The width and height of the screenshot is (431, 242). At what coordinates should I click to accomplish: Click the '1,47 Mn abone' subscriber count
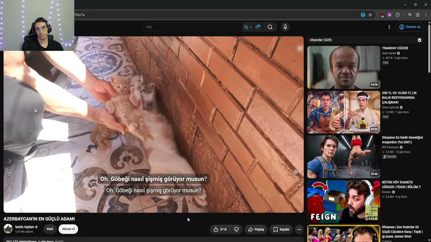[24, 232]
